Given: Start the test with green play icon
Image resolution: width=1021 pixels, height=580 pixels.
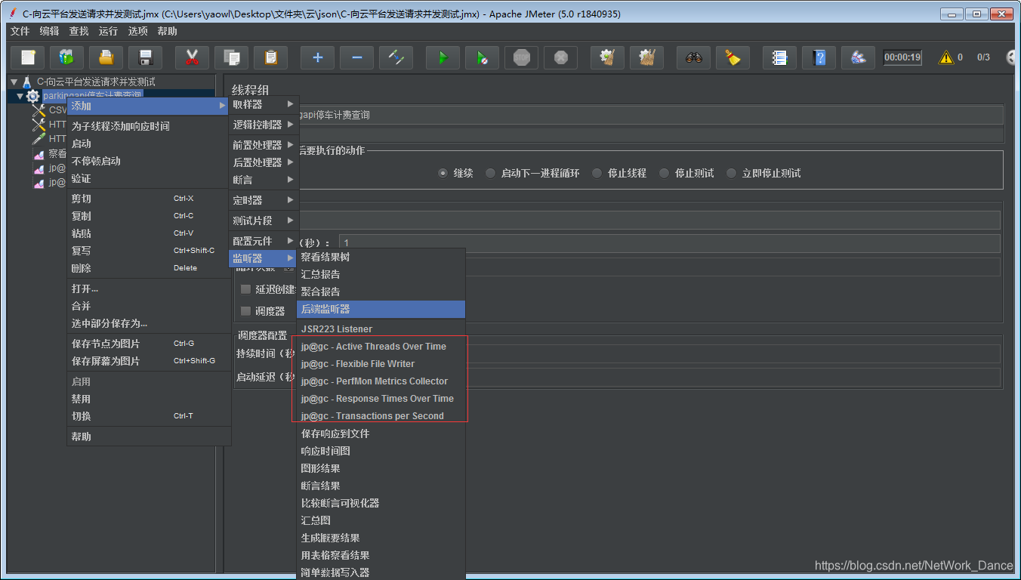Looking at the screenshot, I should point(443,57).
